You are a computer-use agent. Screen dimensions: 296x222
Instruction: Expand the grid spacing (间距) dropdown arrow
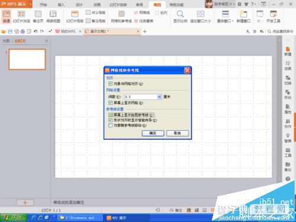159,96
